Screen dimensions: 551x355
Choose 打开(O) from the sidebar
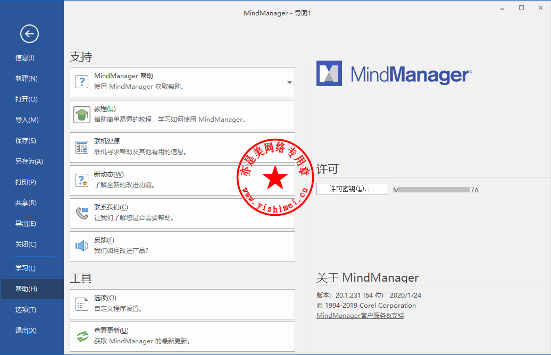click(27, 99)
